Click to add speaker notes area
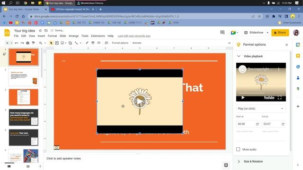The height and width of the screenshot is (170, 303). click(x=63, y=159)
